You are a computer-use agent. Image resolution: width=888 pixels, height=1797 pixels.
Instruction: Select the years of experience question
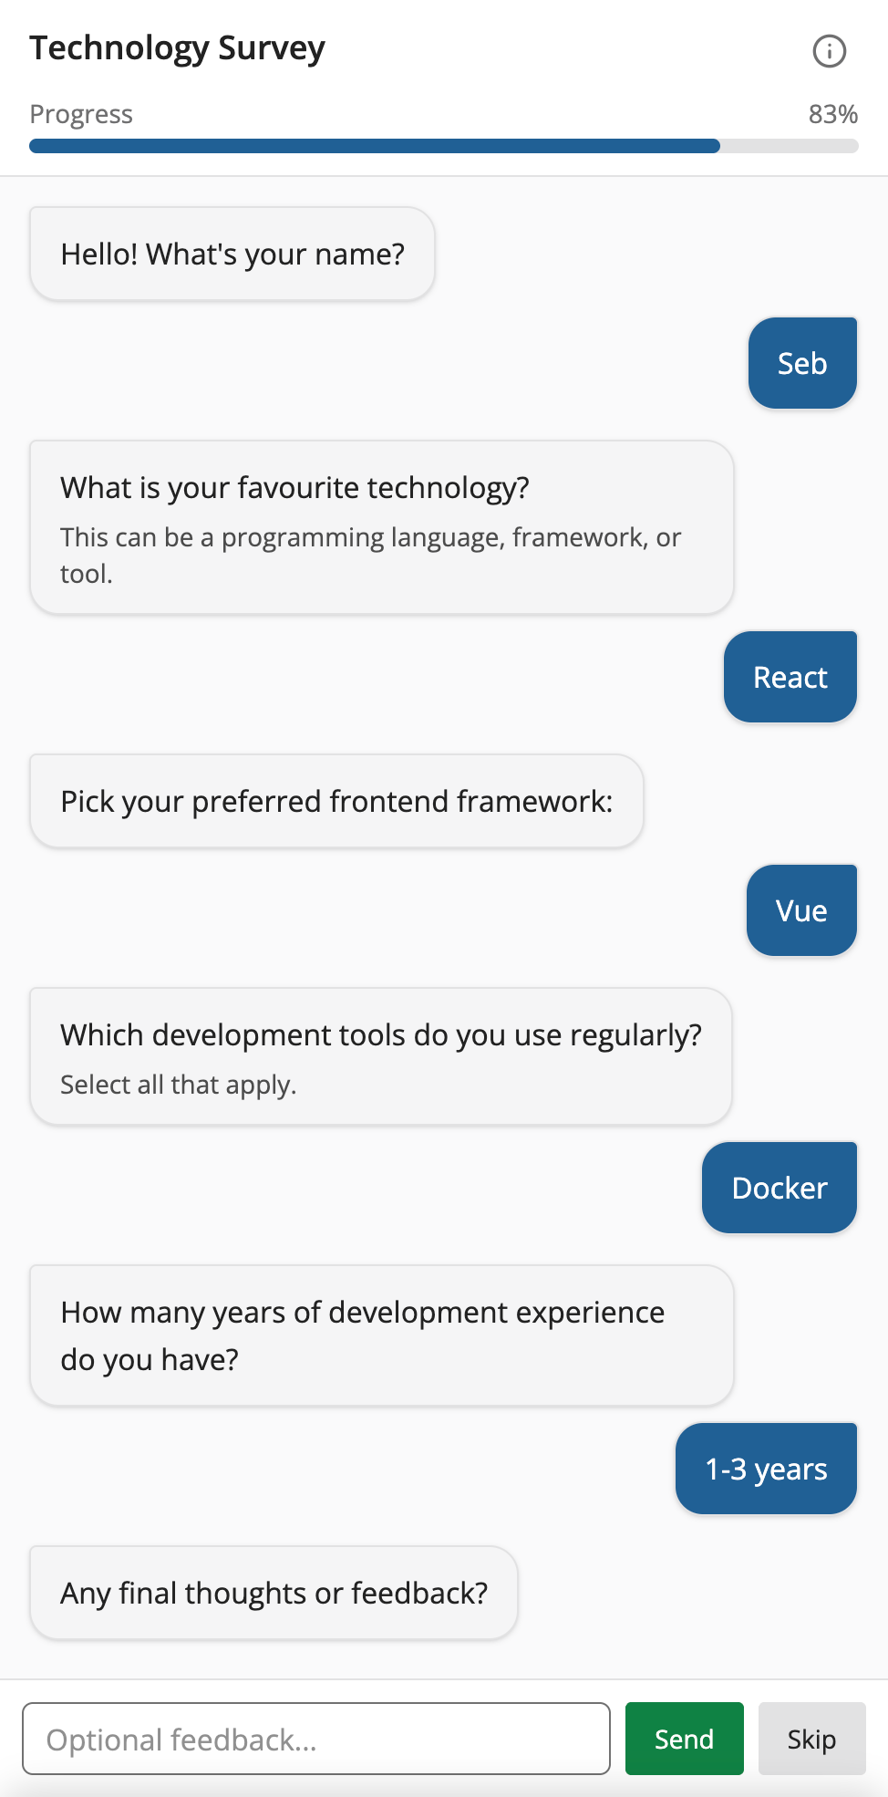[381, 1335]
